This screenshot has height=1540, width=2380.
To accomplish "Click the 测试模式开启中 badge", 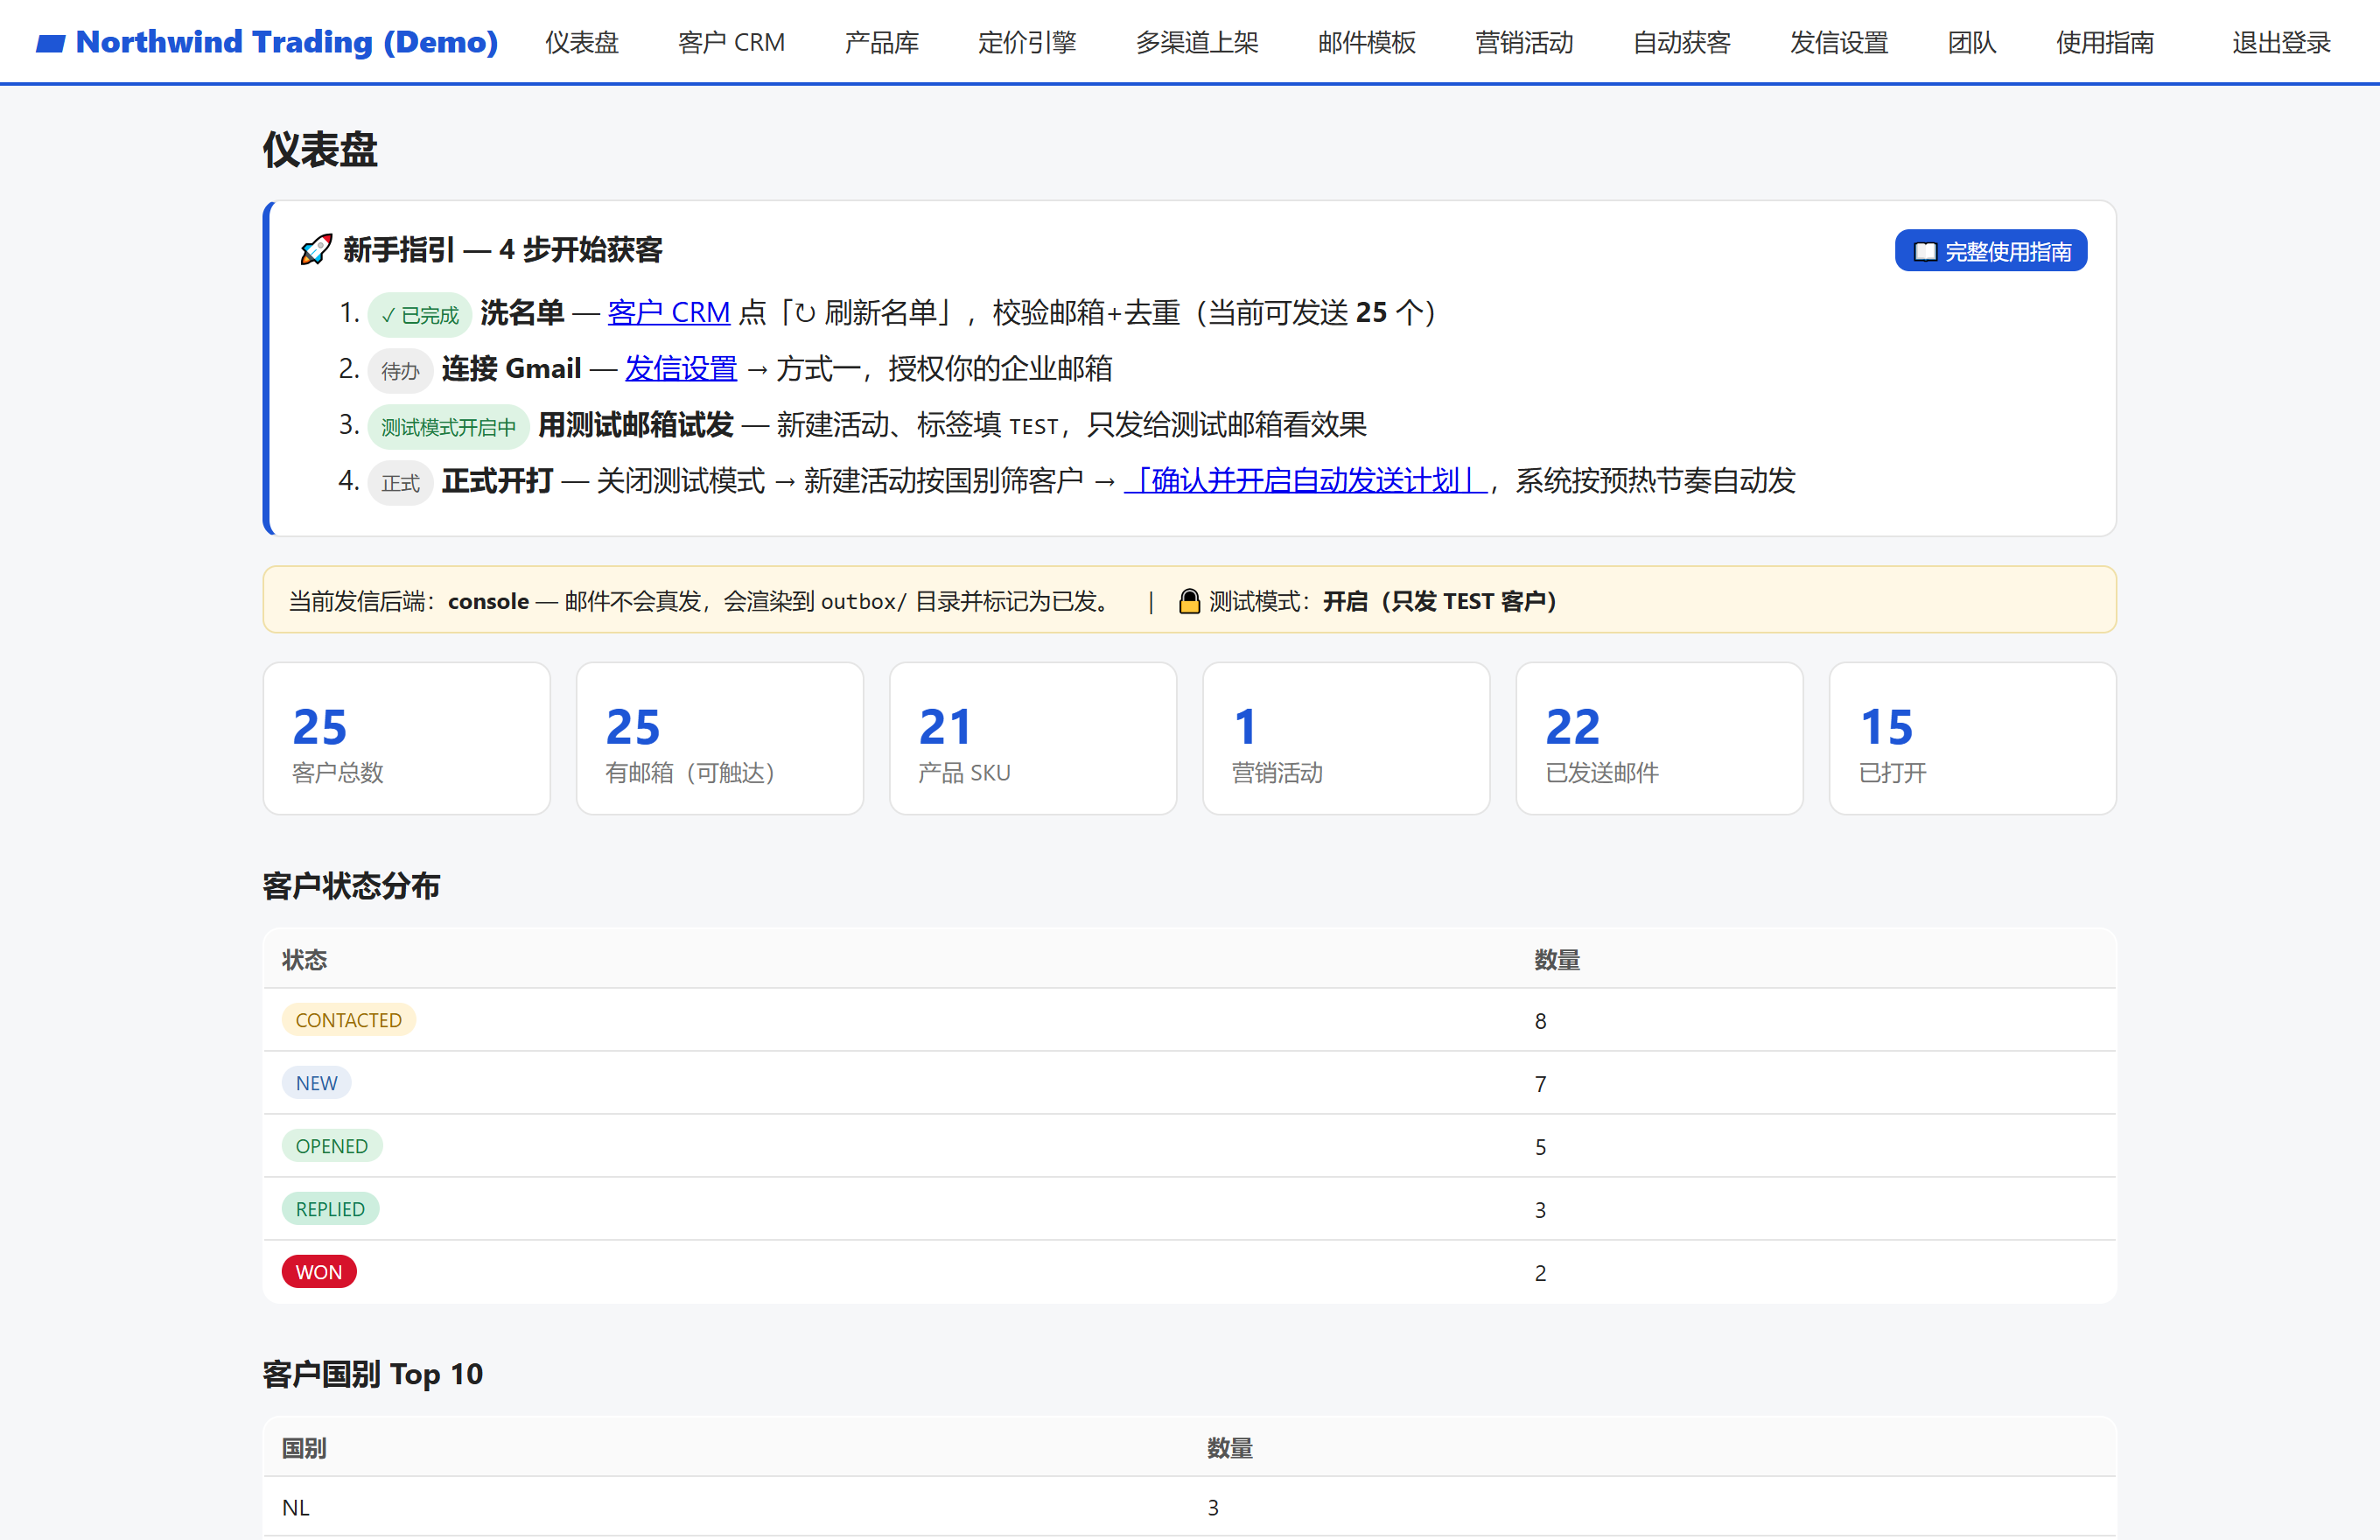I will (448, 427).
